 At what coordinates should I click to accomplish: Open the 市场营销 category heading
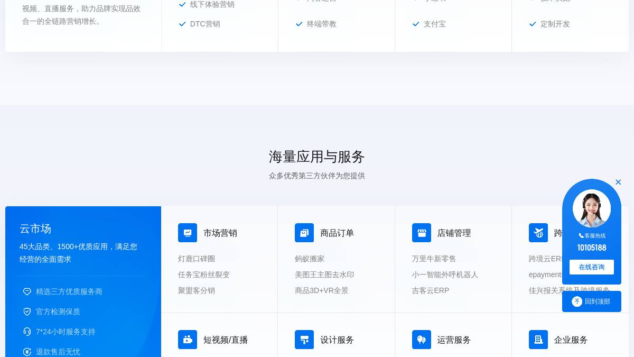pyautogui.click(x=220, y=233)
